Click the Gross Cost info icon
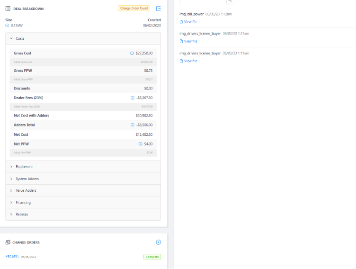The image size is (356, 269). [132, 54]
